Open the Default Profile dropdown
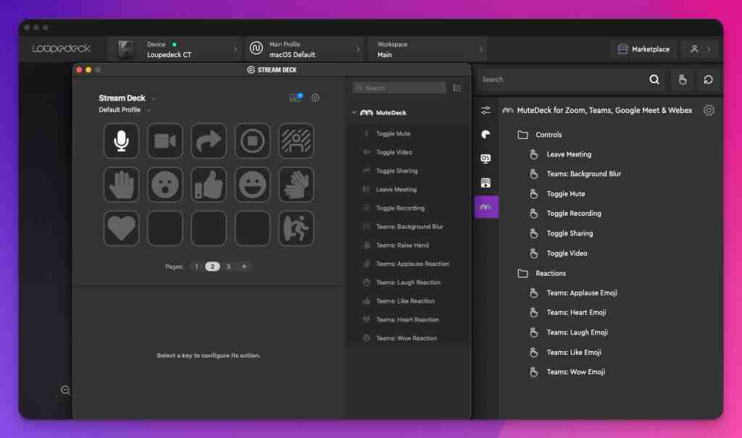The height and width of the screenshot is (438, 742). 125,110
